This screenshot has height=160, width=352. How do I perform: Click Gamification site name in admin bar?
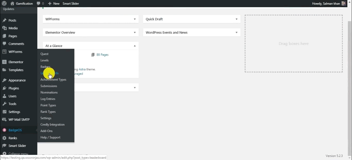pyautogui.click(x=24, y=4)
